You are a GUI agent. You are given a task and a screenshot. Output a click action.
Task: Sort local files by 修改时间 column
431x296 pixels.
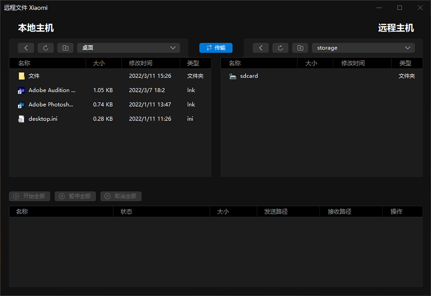[151, 63]
